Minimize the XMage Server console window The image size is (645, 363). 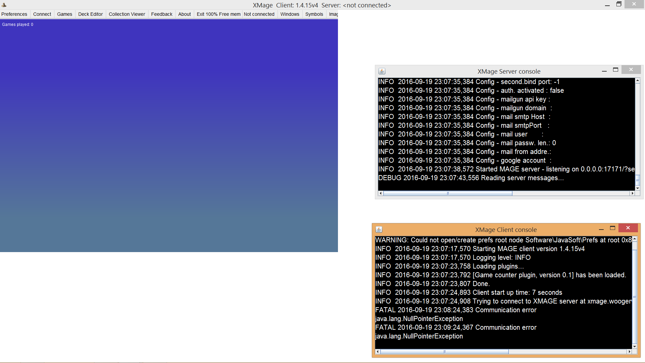pyautogui.click(x=604, y=71)
